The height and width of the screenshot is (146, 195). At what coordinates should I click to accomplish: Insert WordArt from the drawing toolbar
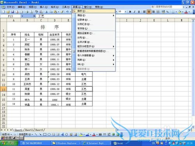62,134
